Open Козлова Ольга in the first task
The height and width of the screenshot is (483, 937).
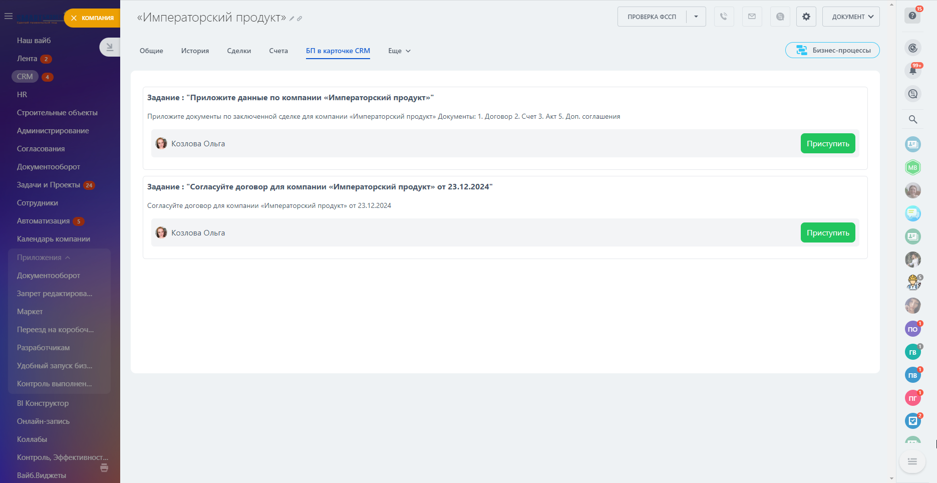198,143
